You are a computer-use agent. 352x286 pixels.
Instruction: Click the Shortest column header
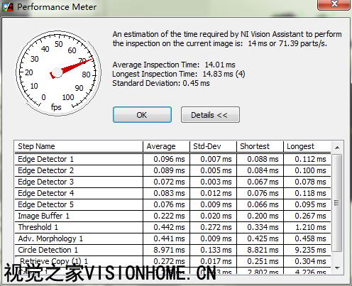[260, 146]
